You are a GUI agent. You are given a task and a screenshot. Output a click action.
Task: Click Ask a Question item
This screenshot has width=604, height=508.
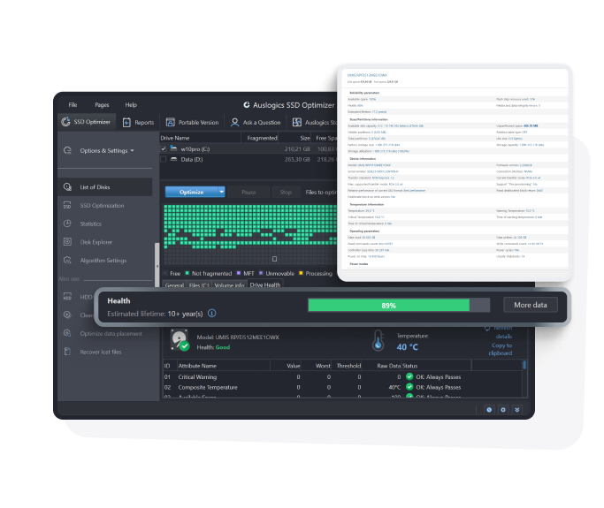coord(256,123)
